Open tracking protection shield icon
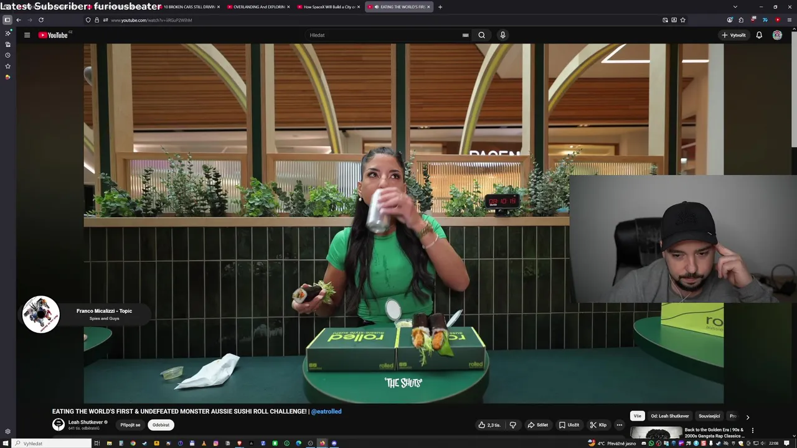Image resolution: width=797 pixels, height=448 pixels. (x=88, y=20)
